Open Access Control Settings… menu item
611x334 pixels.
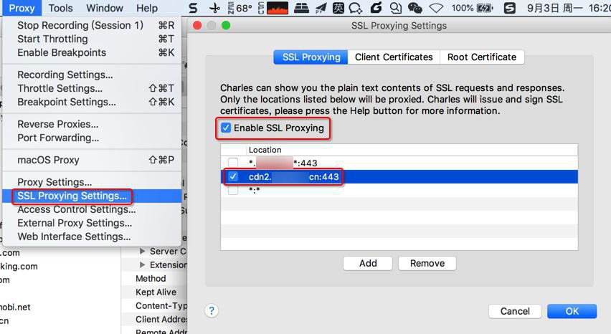point(92,209)
